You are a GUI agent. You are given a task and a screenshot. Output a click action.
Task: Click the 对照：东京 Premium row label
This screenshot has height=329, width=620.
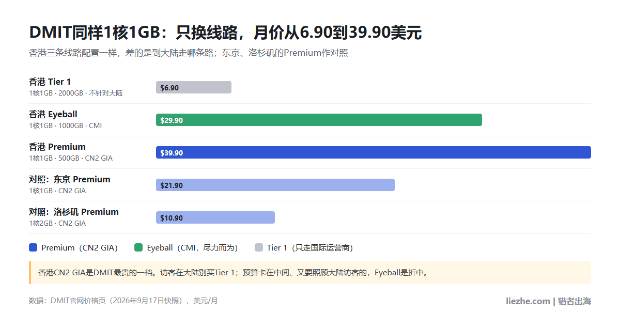[70, 179]
